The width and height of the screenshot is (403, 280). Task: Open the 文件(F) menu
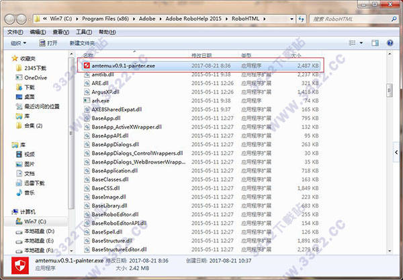pyautogui.click(x=15, y=32)
